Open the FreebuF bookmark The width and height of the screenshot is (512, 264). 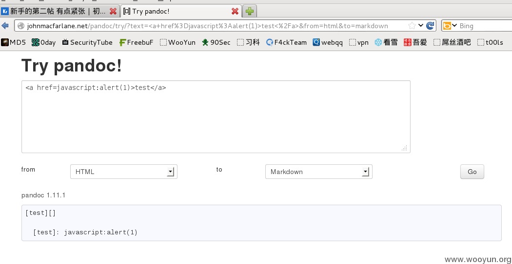[136, 42]
